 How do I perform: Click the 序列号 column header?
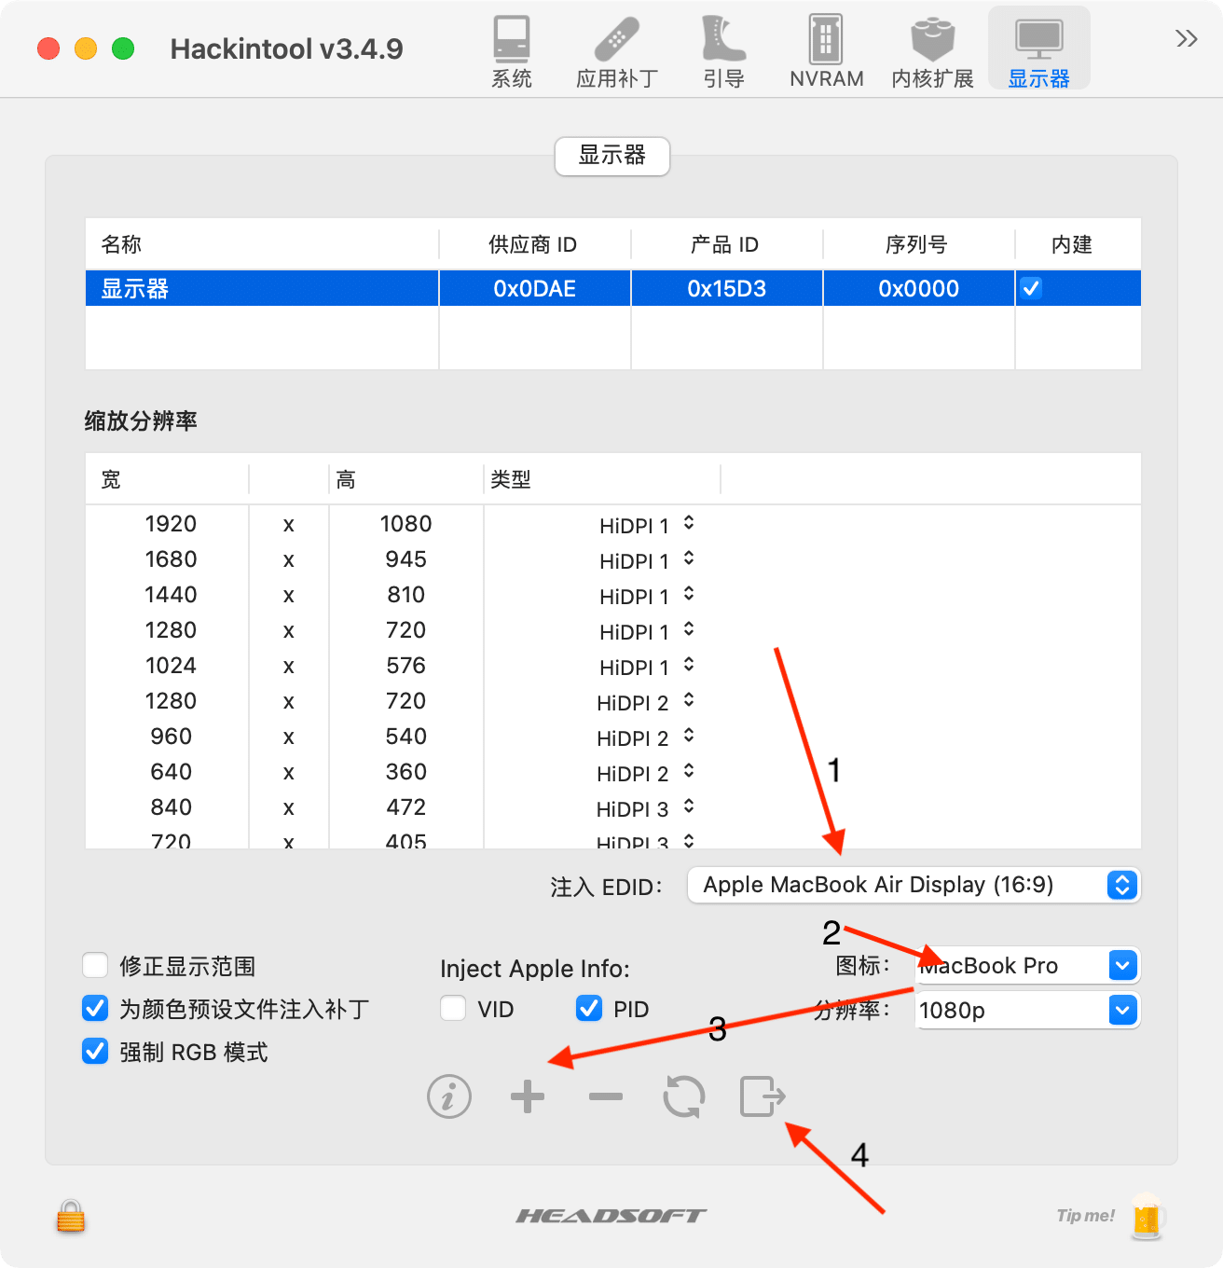(x=919, y=244)
